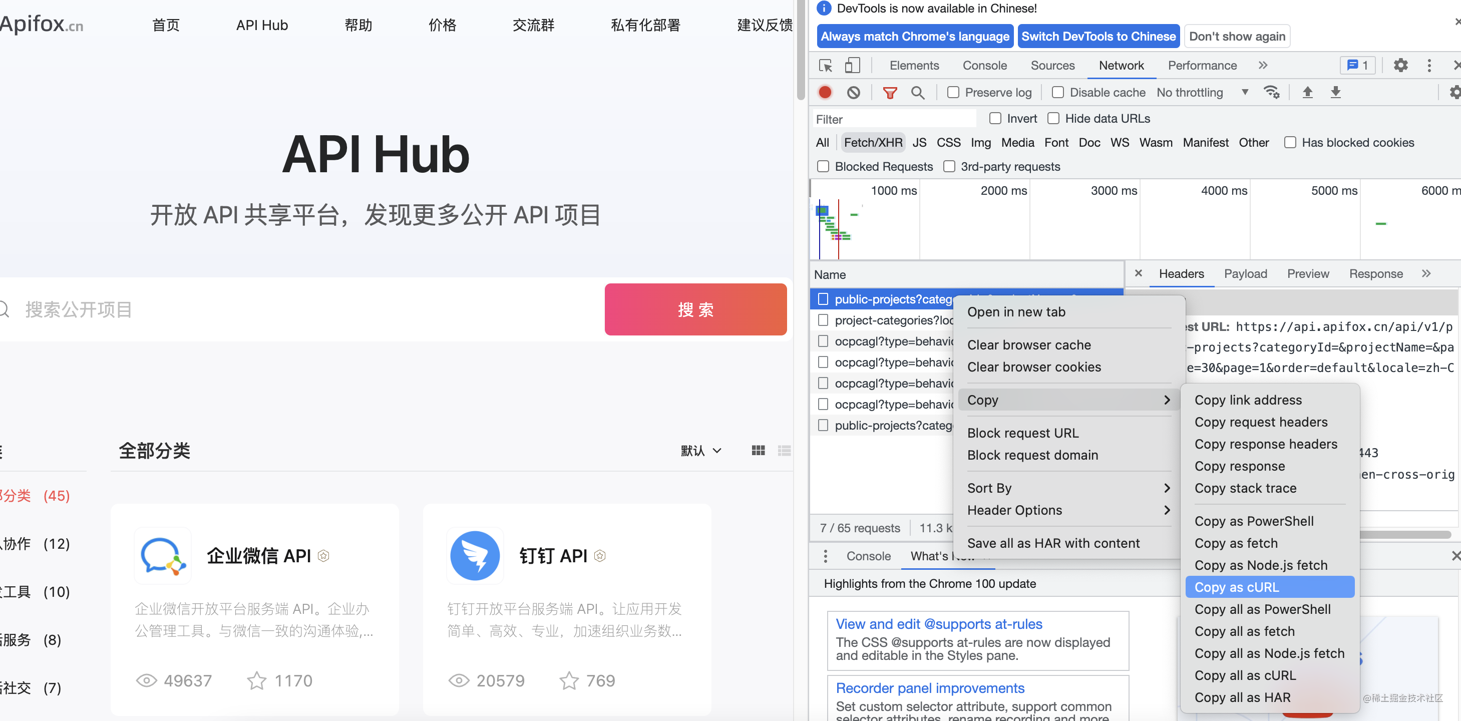Expand more detail tabs chevron after Response
The height and width of the screenshot is (721, 1461).
point(1426,273)
